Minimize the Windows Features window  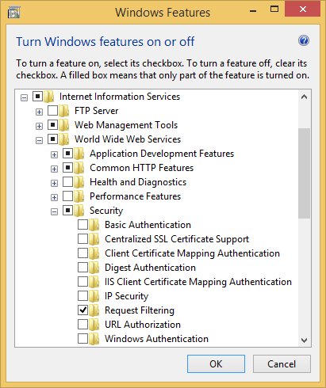(253, 10)
